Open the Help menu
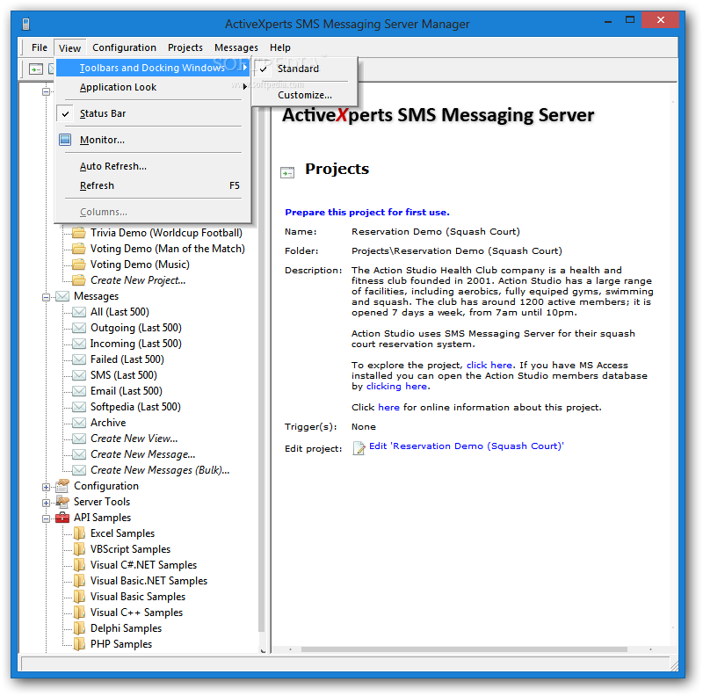703x696 pixels. (x=280, y=47)
